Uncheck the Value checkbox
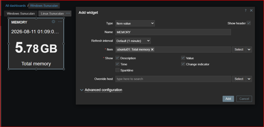Screen dimensions: 264x127 coord(183,58)
